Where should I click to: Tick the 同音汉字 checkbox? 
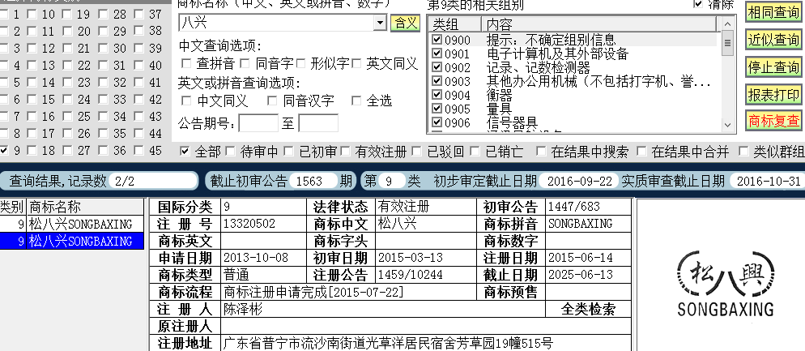(272, 101)
